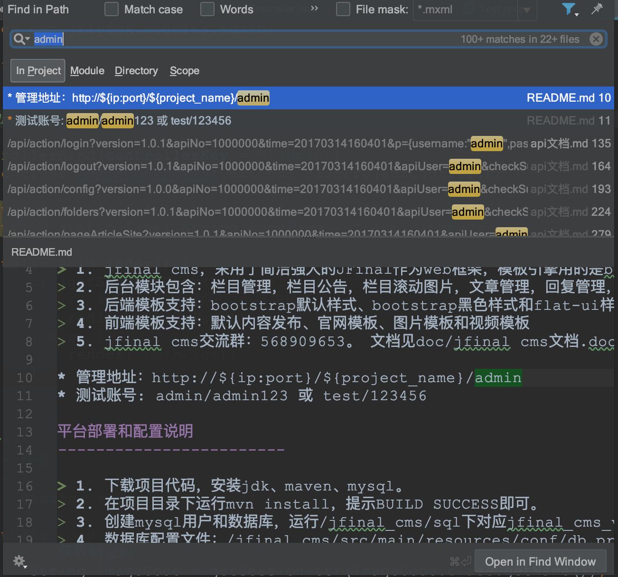Open the File mask dropdown arrow
Image resolution: width=618 pixels, height=577 pixels.
click(x=527, y=10)
